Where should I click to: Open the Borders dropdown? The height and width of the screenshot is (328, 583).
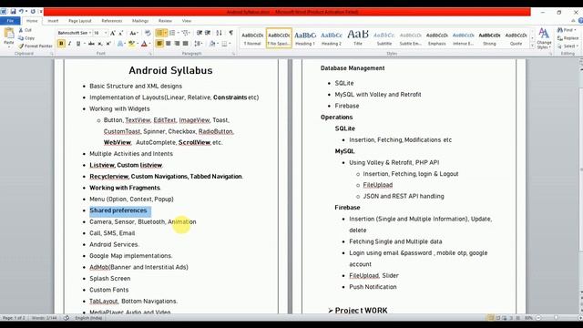(230, 44)
